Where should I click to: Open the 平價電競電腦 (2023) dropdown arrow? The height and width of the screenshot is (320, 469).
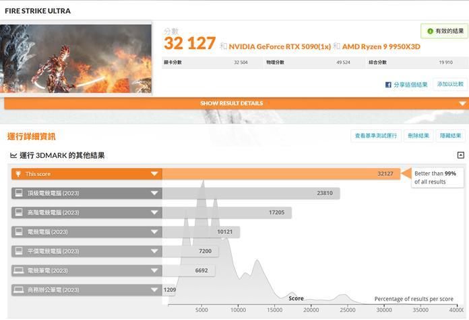(x=154, y=251)
